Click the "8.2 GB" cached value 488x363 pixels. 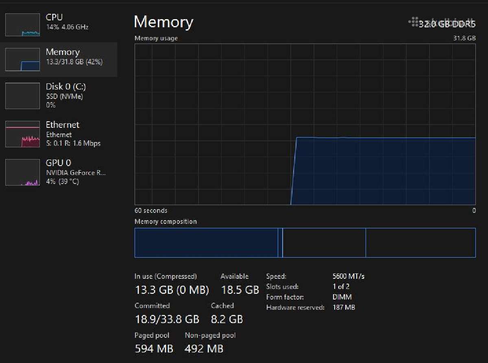coord(227,319)
